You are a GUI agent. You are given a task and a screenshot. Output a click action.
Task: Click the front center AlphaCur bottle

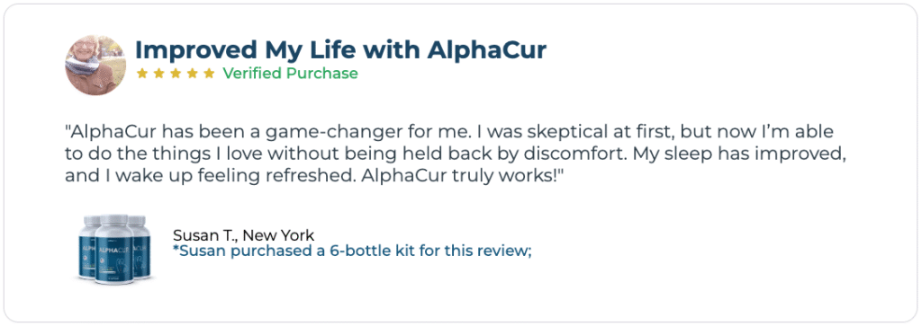pyautogui.click(x=114, y=251)
